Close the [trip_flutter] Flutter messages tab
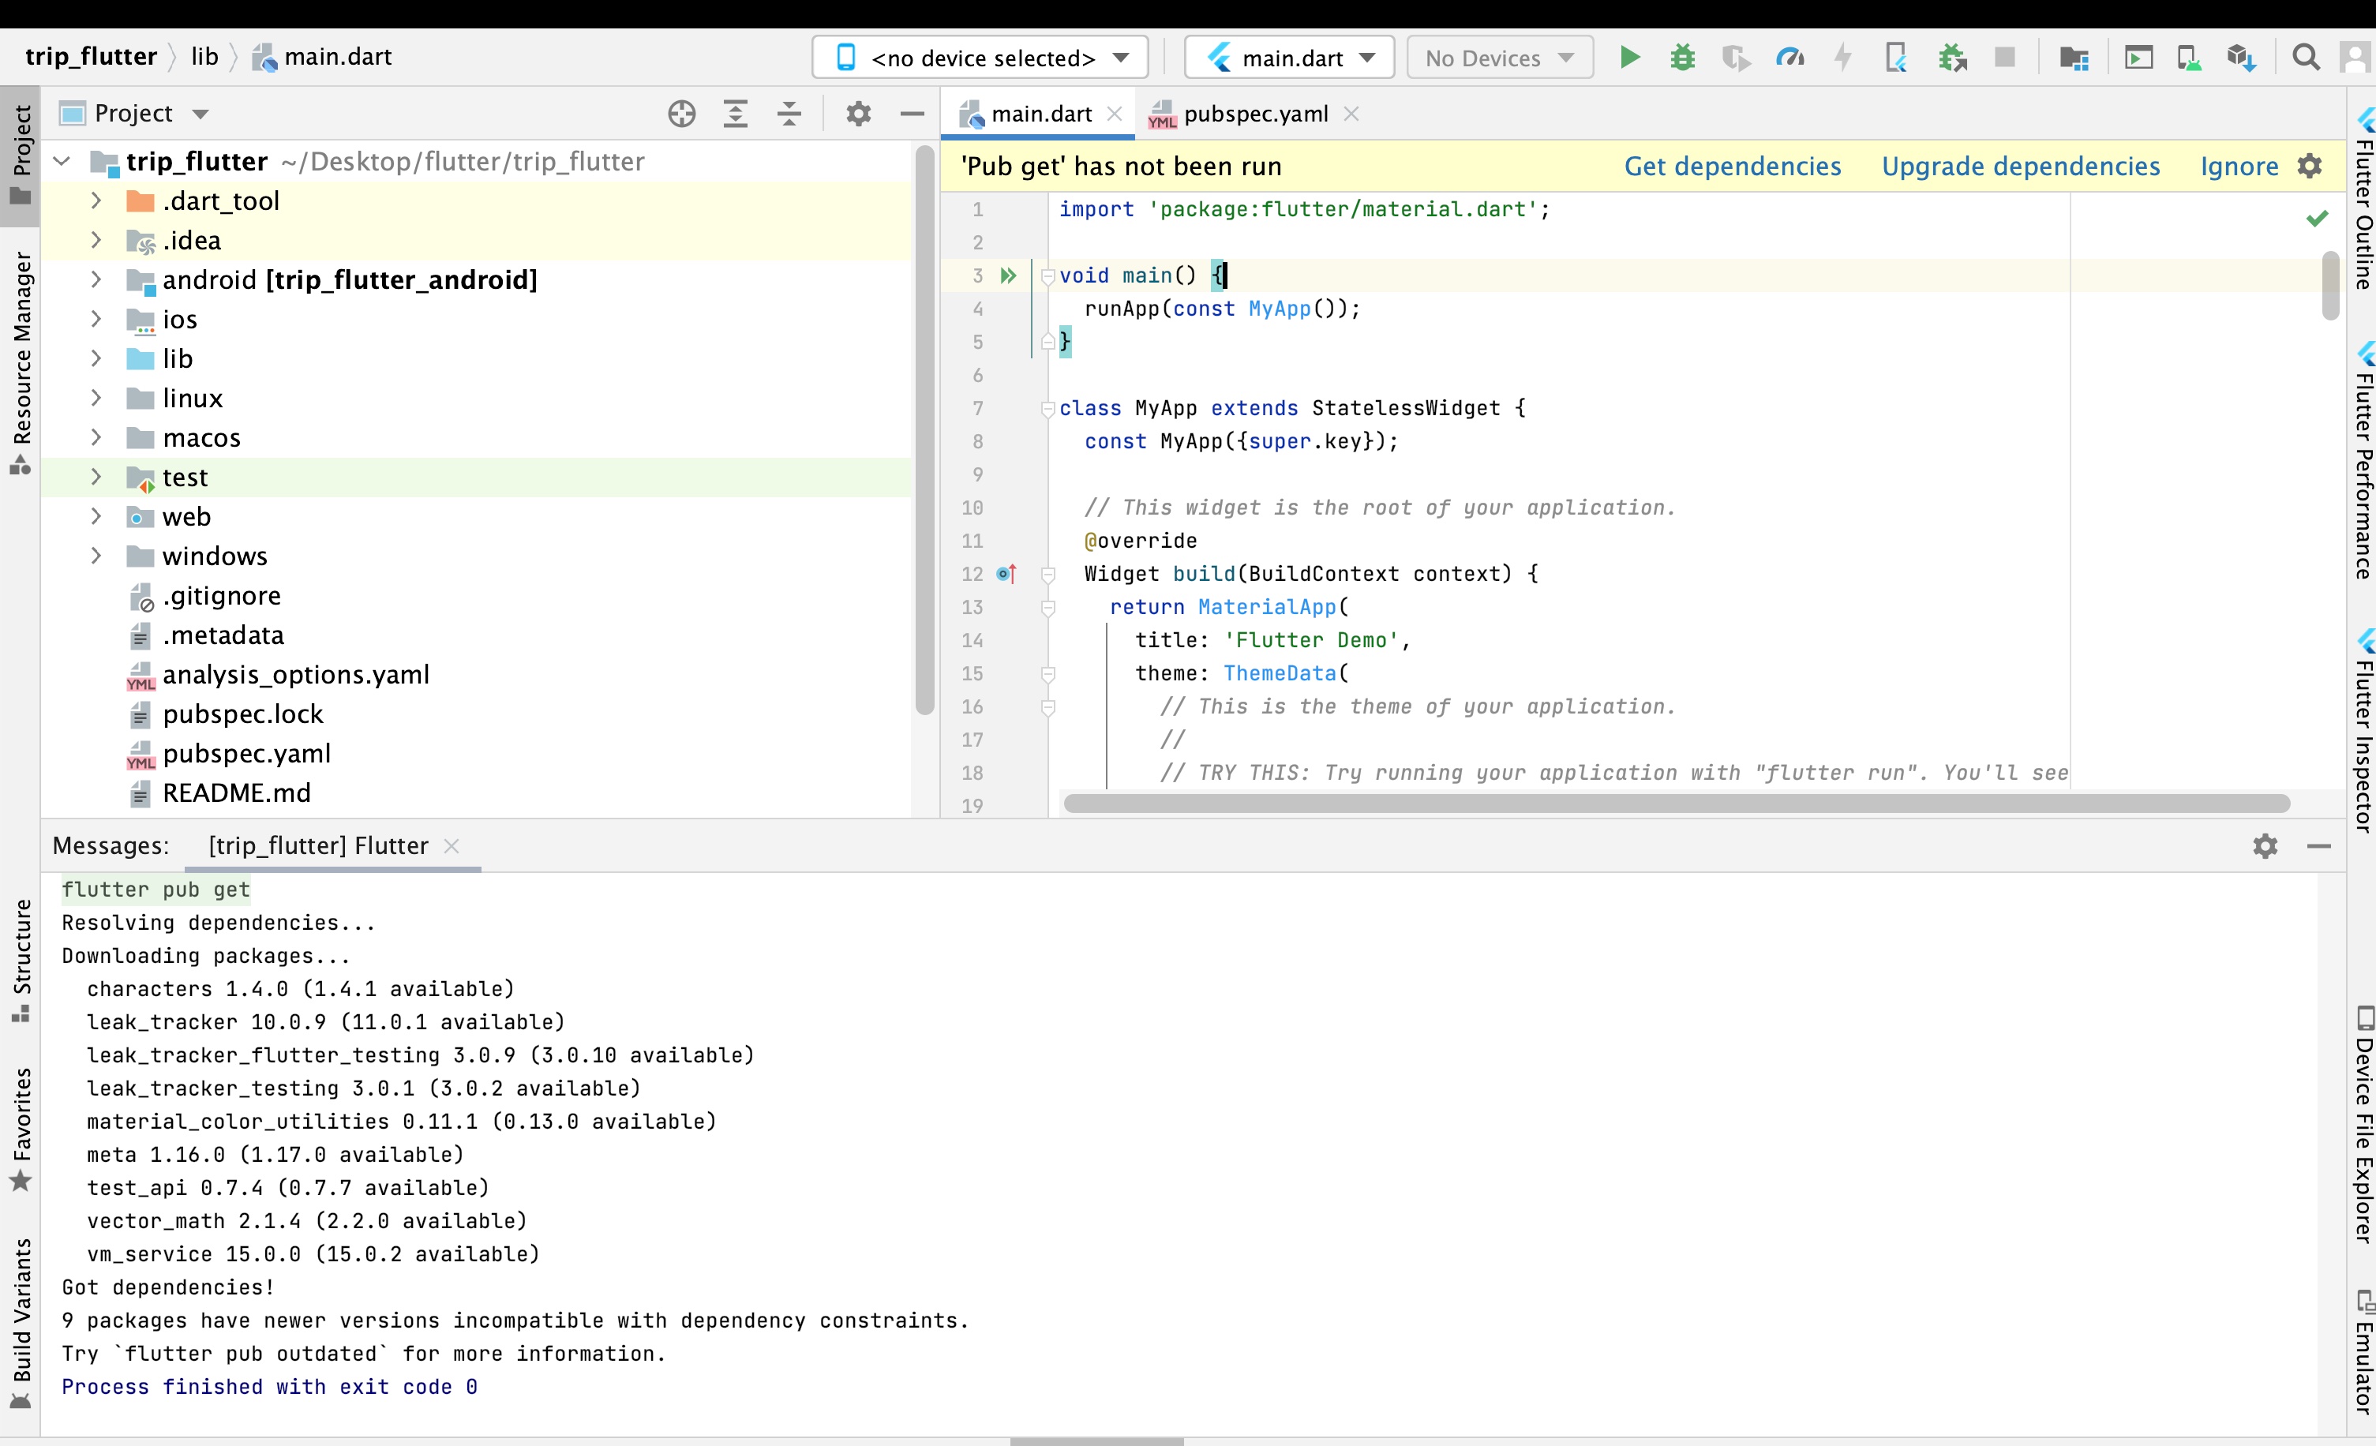The height and width of the screenshot is (1446, 2376). pos(452,845)
